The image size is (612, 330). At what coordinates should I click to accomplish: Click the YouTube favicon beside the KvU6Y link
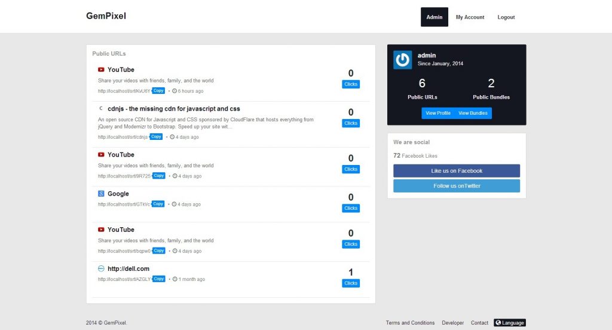101,69
